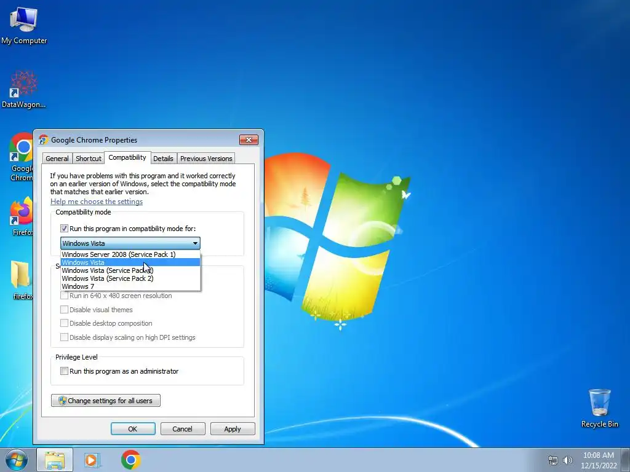Launch Windows Media Player from the taskbar

pos(92,460)
